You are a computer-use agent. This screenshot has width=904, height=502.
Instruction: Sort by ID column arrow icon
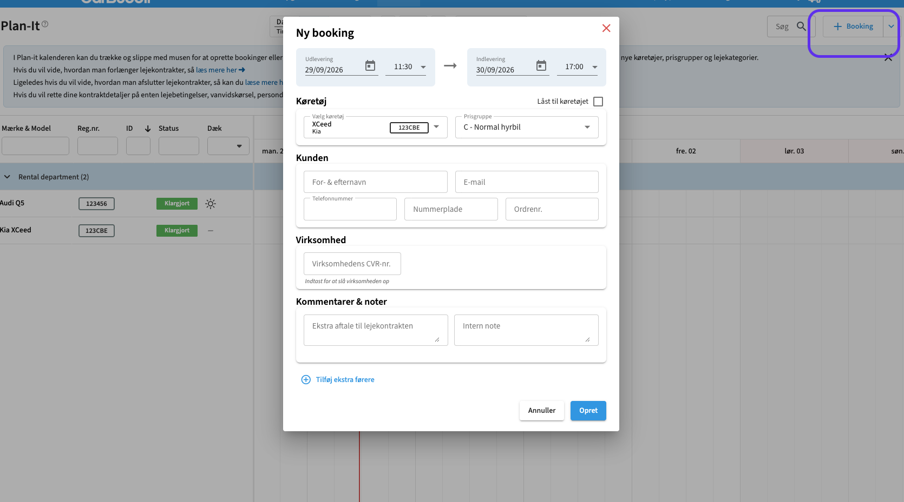coord(148,129)
